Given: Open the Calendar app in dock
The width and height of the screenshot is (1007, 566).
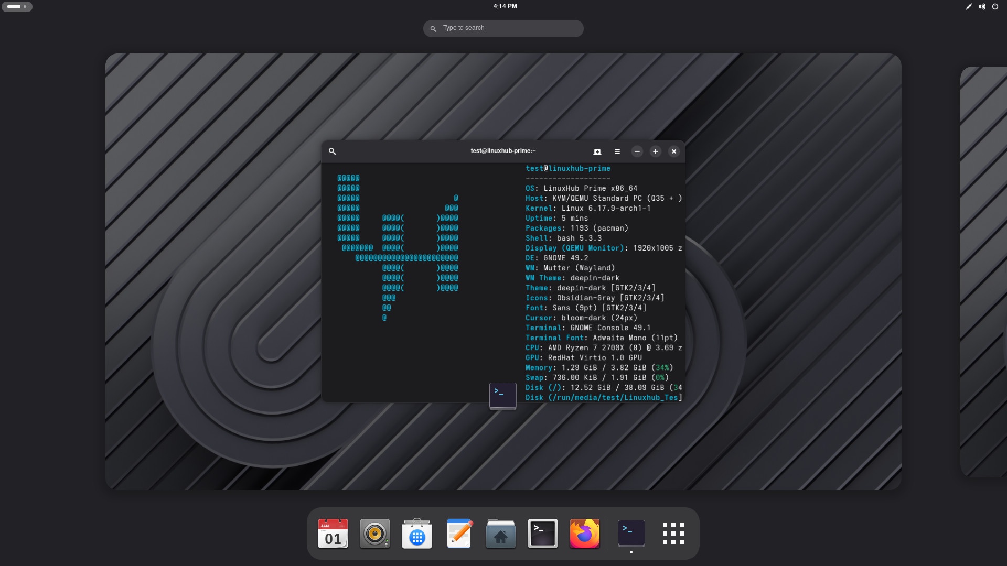Looking at the screenshot, I should (333, 534).
